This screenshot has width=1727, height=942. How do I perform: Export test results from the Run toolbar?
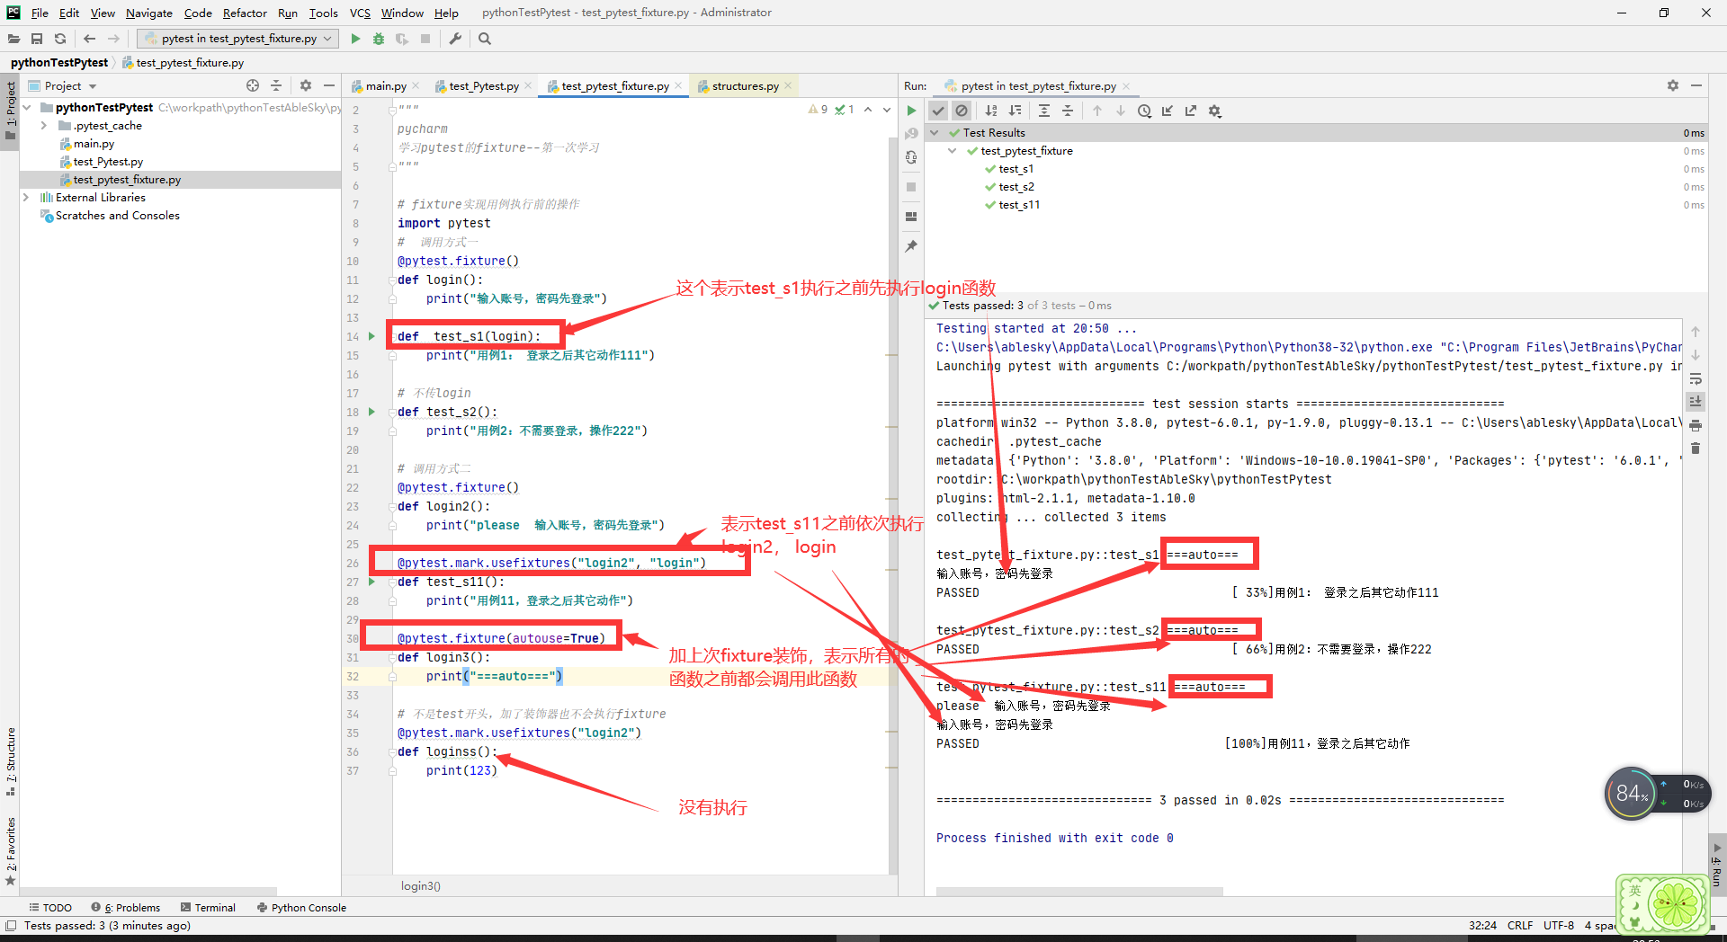pos(1191,111)
